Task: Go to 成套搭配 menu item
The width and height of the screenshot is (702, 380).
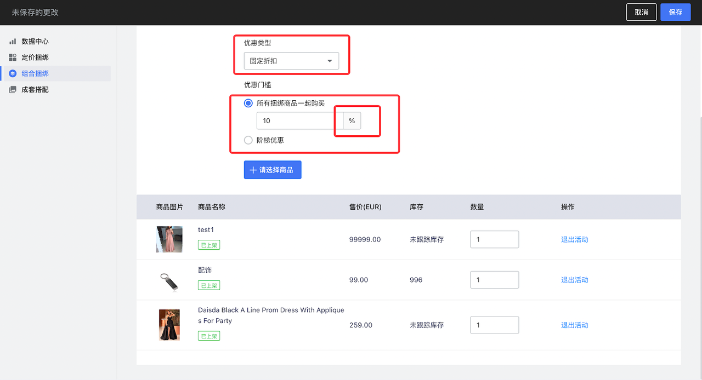Action: coord(36,89)
